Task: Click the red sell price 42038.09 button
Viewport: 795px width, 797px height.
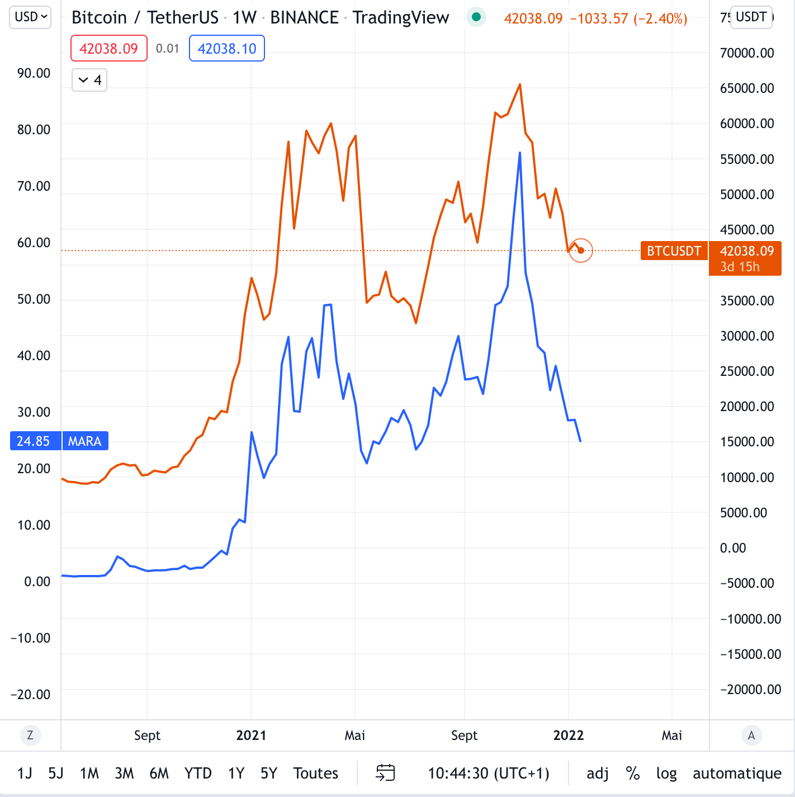Action: click(109, 49)
